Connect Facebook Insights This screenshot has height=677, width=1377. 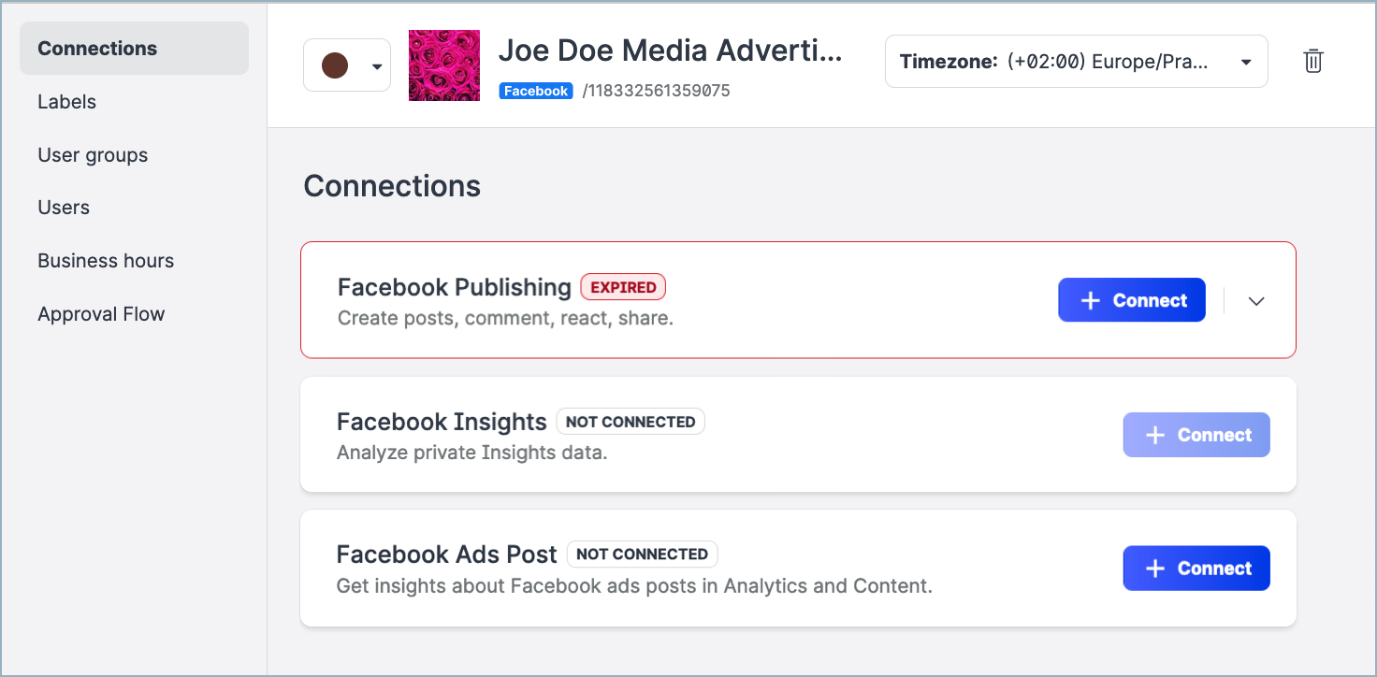1196,435
